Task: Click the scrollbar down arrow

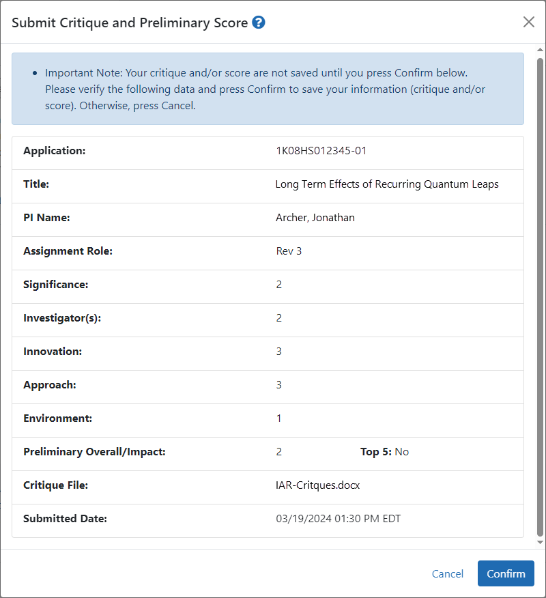Action: pyautogui.click(x=540, y=542)
